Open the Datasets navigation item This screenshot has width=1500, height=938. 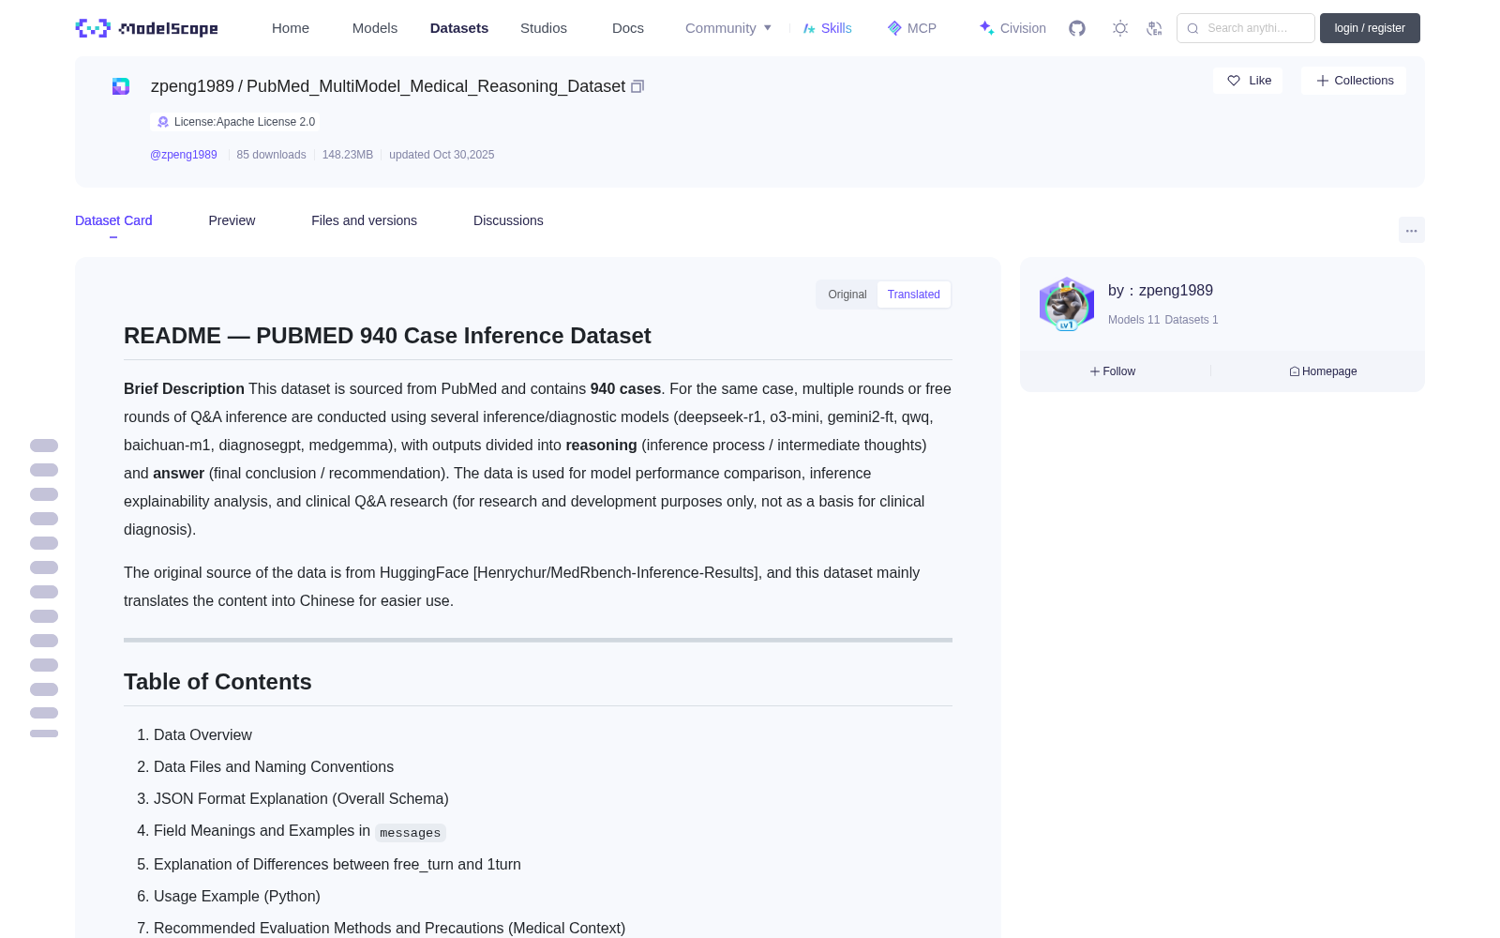459,28
